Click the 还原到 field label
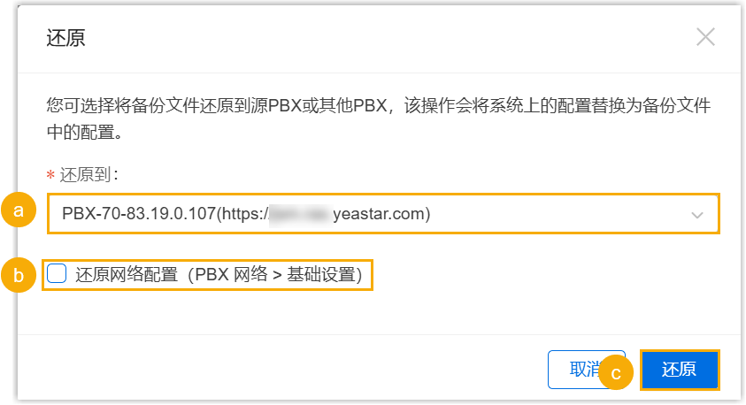 coord(88,175)
